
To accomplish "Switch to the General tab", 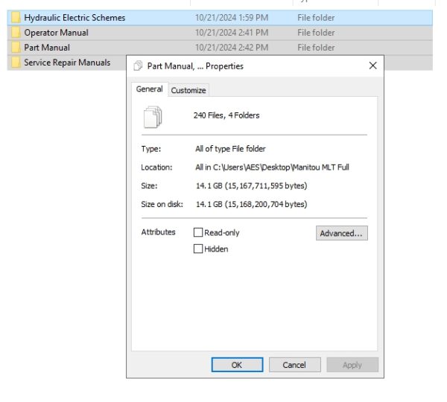I will pyautogui.click(x=150, y=89).
